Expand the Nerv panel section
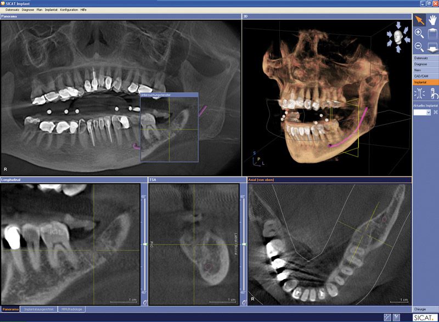 (x=425, y=70)
